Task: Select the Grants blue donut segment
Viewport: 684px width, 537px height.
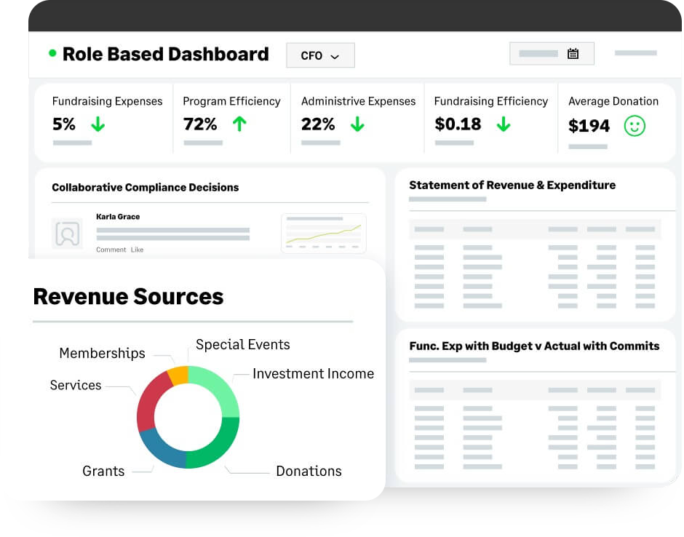Action: 164,449
